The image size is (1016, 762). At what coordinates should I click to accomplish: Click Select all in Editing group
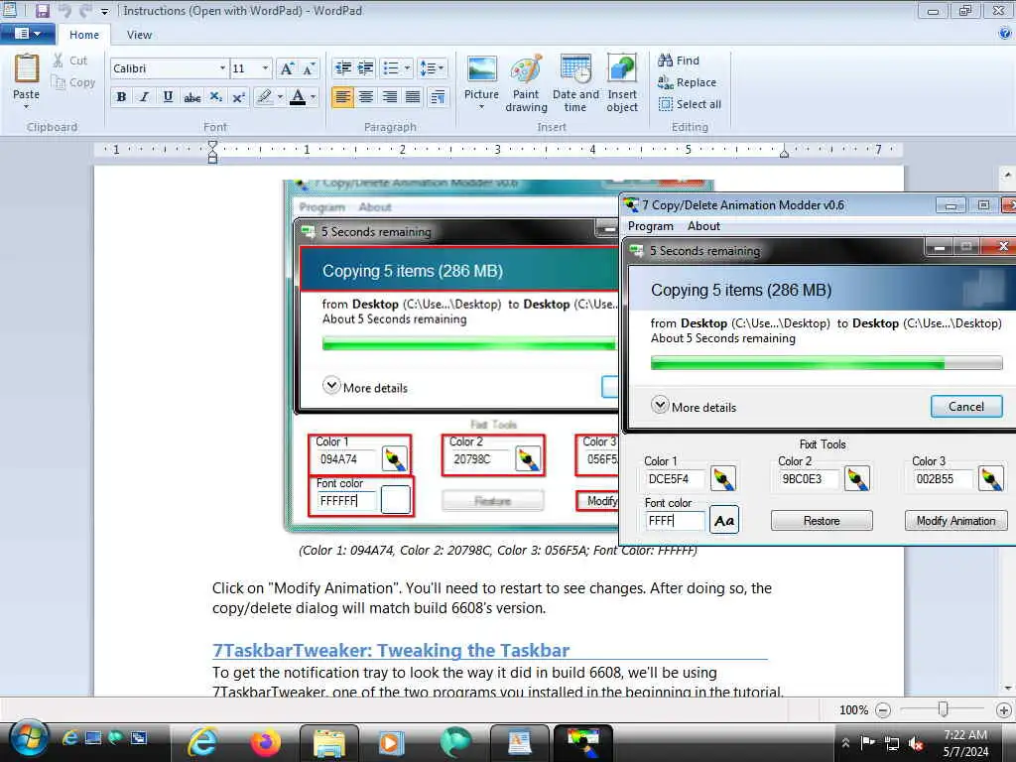coord(690,104)
